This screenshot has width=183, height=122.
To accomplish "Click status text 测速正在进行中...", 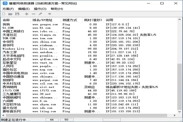I will [16, 120].
